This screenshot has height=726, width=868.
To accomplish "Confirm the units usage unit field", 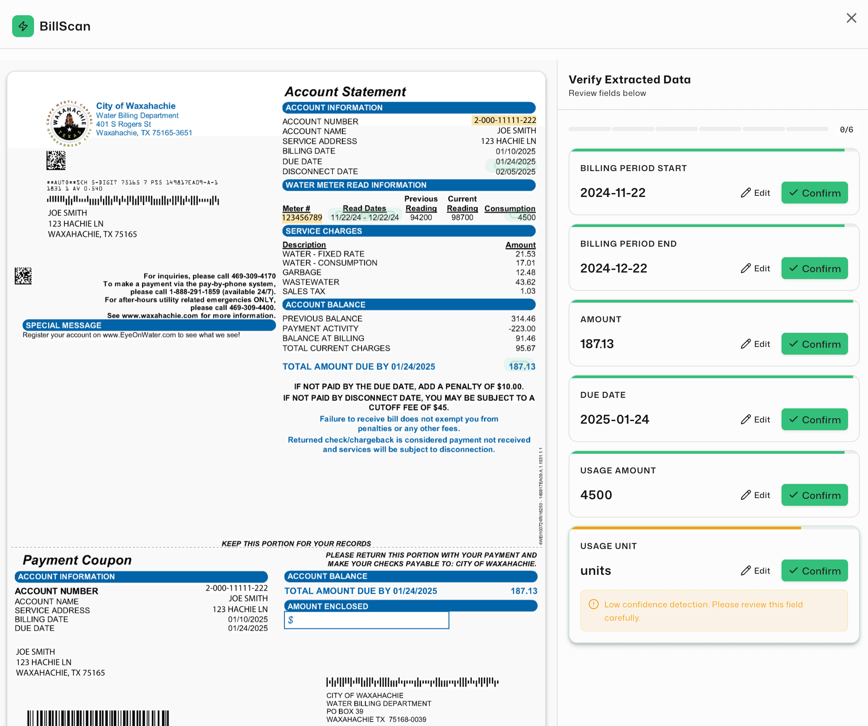I will coord(814,571).
